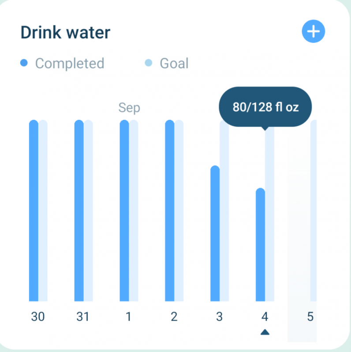
Task: Tap the plus icon to add water
Action: click(x=313, y=32)
